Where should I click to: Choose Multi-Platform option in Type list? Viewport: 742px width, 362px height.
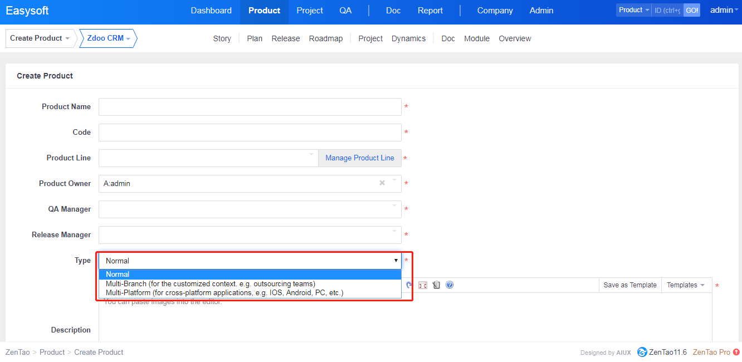224,292
